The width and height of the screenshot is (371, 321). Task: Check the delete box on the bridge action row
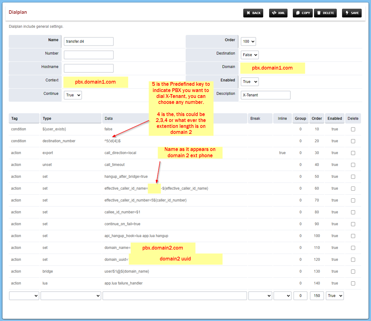[353, 271]
